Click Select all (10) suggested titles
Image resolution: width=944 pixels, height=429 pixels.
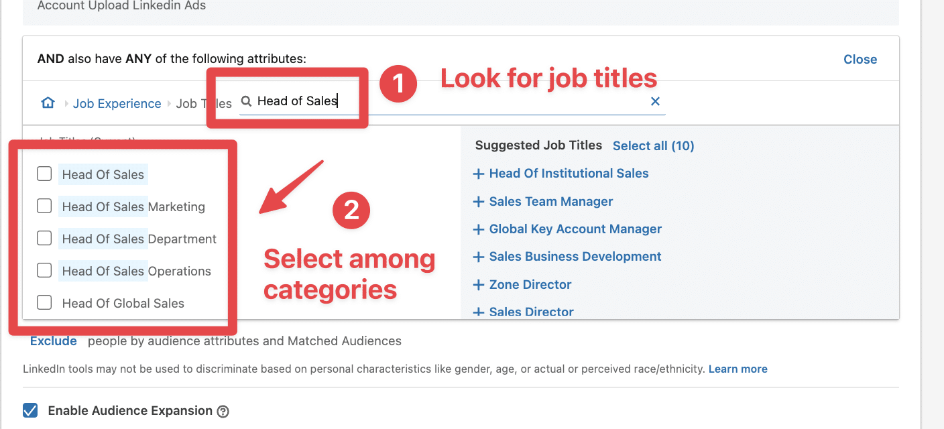pyautogui.click(x=654, y=145)
